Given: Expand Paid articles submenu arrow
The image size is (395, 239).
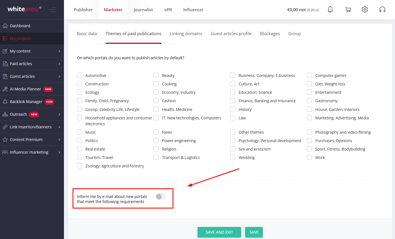Looking at the screenshot, I should pos(59,64).
